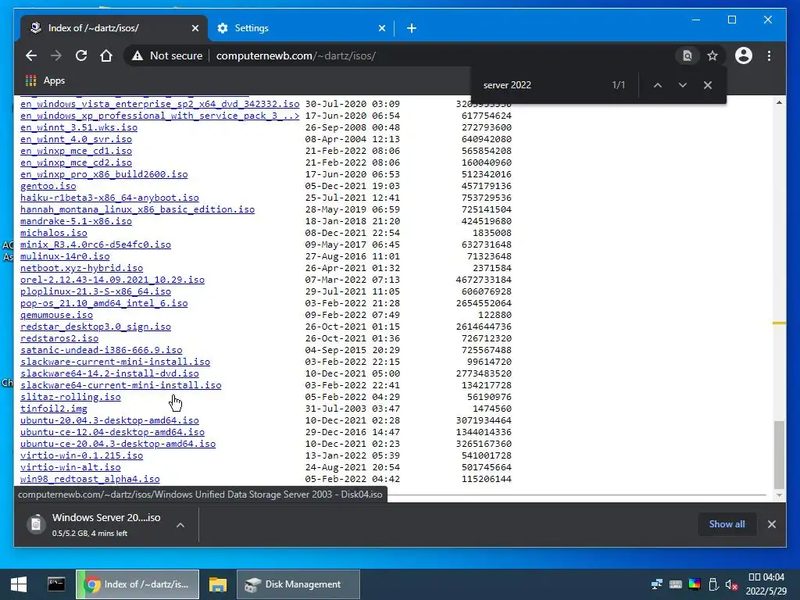Image resolution: width=800 pixels, height=600 pixels.
Task: Close the Settings tab
Action: (x=381, y=28)
